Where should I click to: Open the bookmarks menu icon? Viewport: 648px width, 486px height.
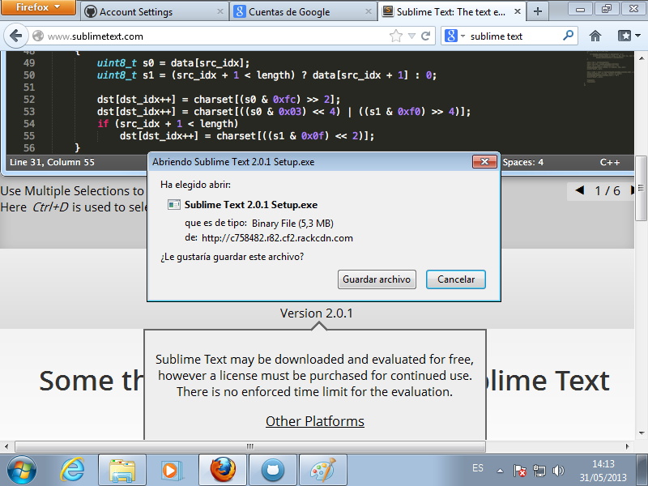tap(629, 36)
